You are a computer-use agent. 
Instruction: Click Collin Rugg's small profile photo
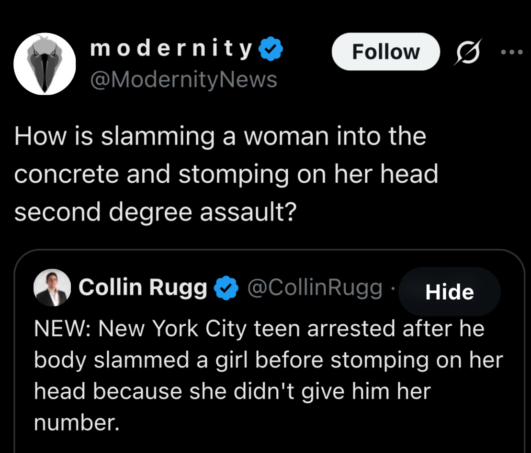pos(52,287)
